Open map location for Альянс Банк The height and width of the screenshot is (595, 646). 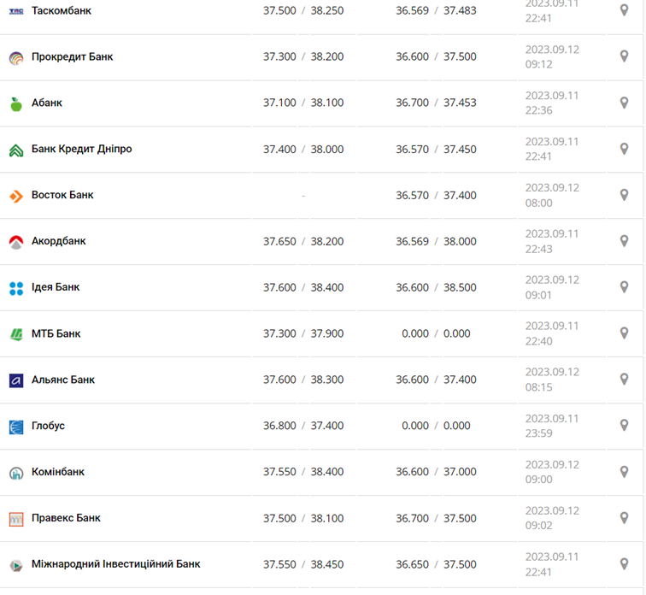(x=624, y=379)
